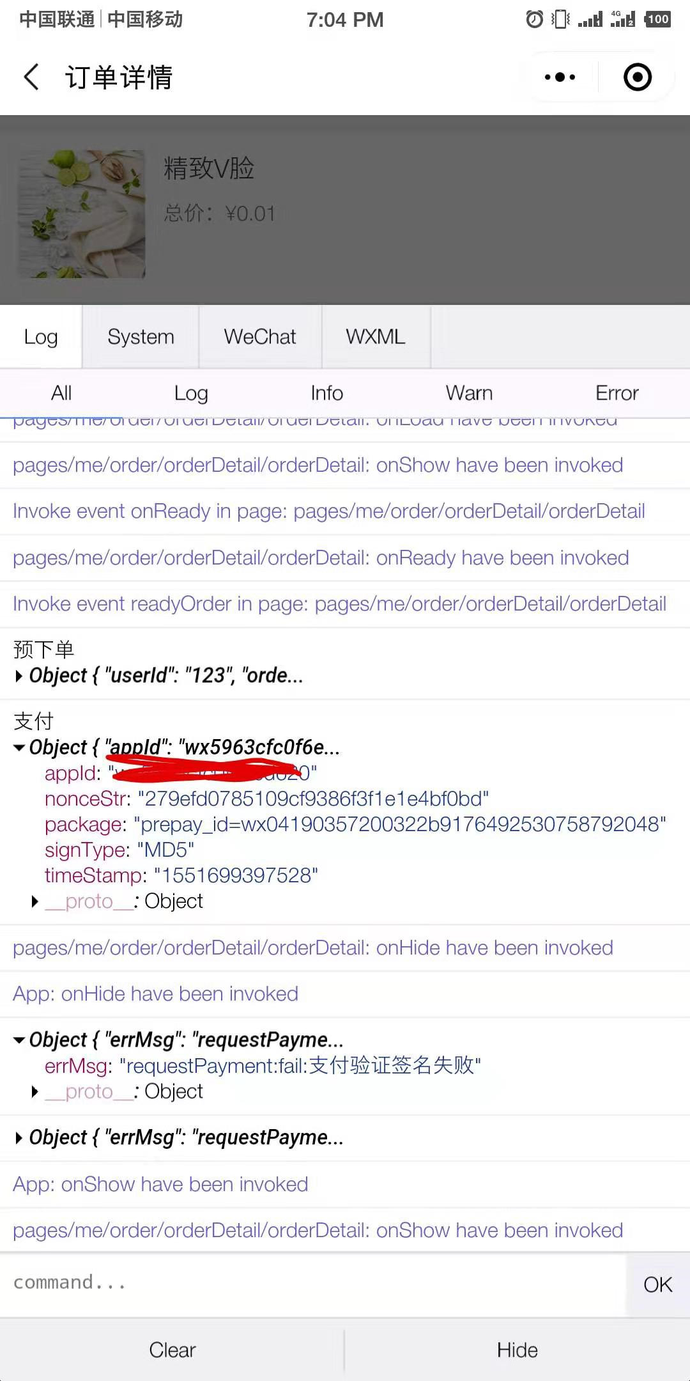690x1381 pixels.
Task: Focus the command input field
Action: point(313,1283)
